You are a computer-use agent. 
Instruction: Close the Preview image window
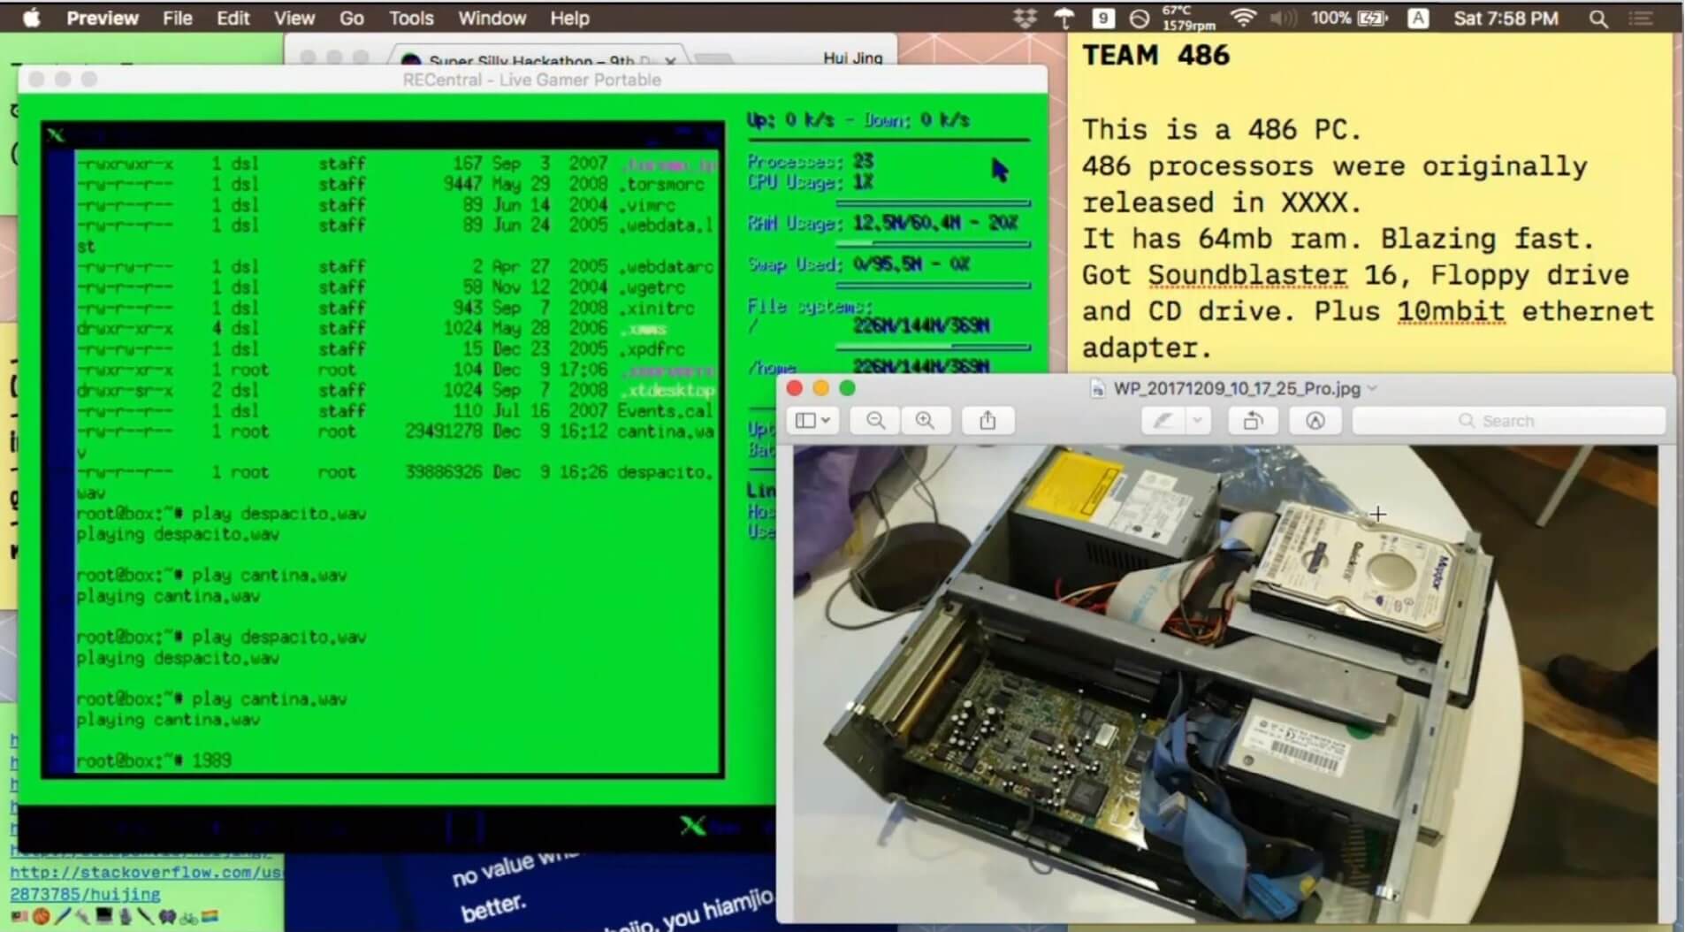794,388
